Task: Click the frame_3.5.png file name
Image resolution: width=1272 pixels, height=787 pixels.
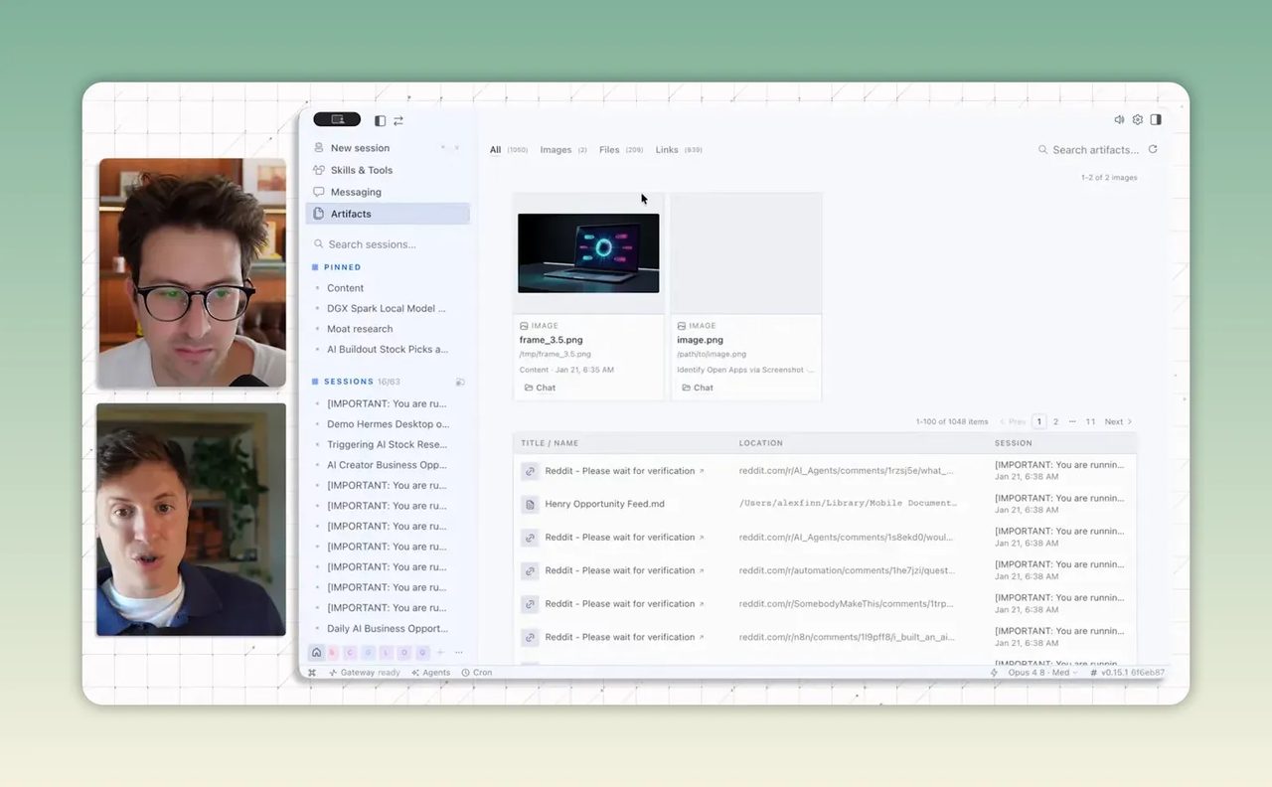Action: pos(551,340)
